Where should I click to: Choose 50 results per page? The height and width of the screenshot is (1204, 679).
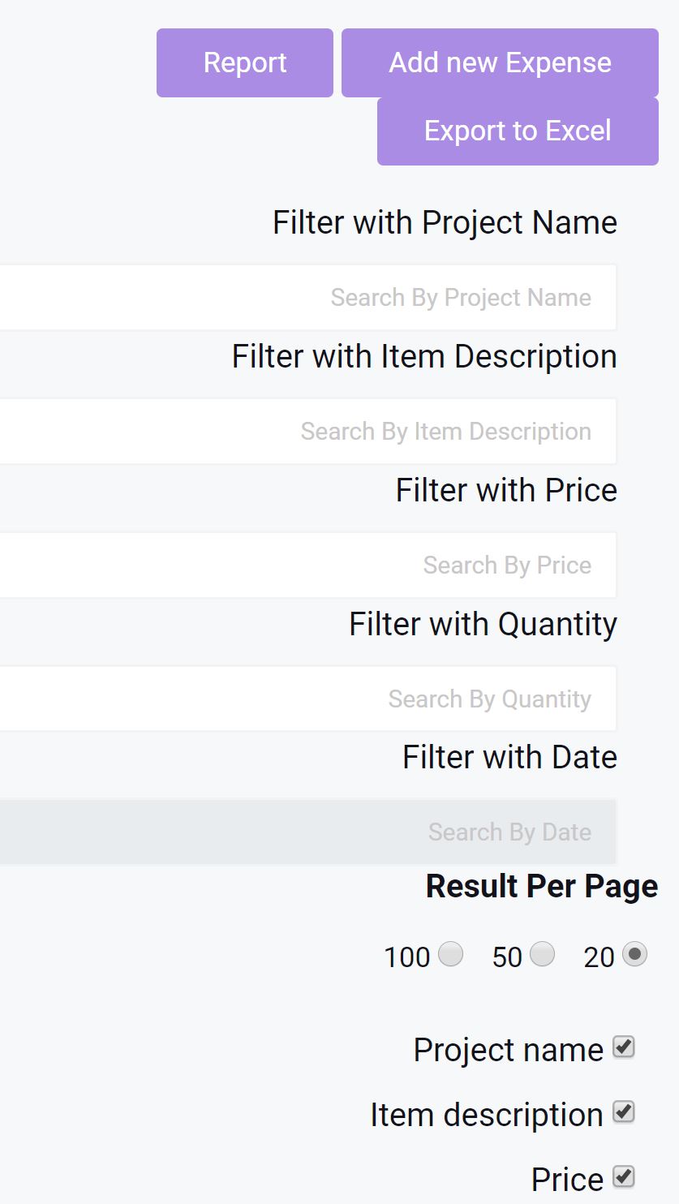pos(543,954)
